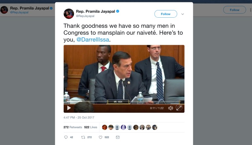Expand the video to fullscreen

click(x=179, y=108)
